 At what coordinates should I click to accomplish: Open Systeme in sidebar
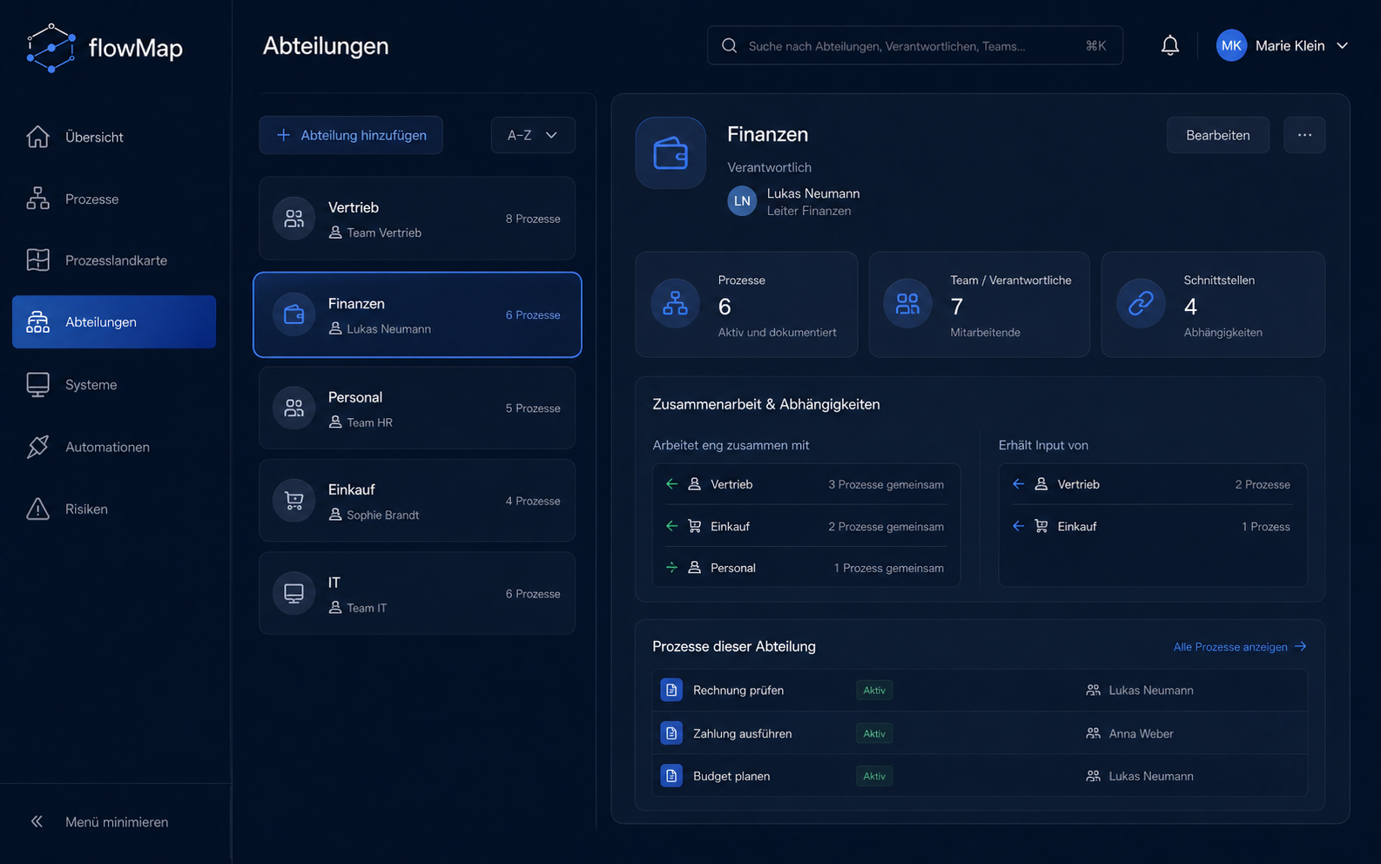[x=114, y=384]
